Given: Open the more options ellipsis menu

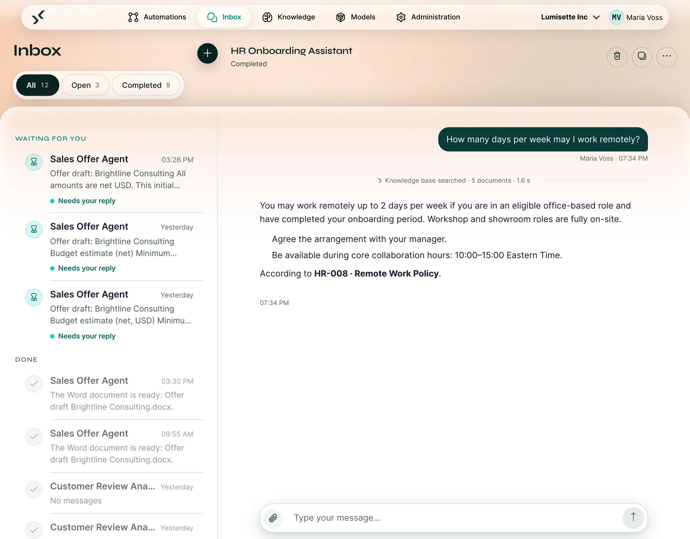Looking at the screenshot, I should [x=667, y=56].
